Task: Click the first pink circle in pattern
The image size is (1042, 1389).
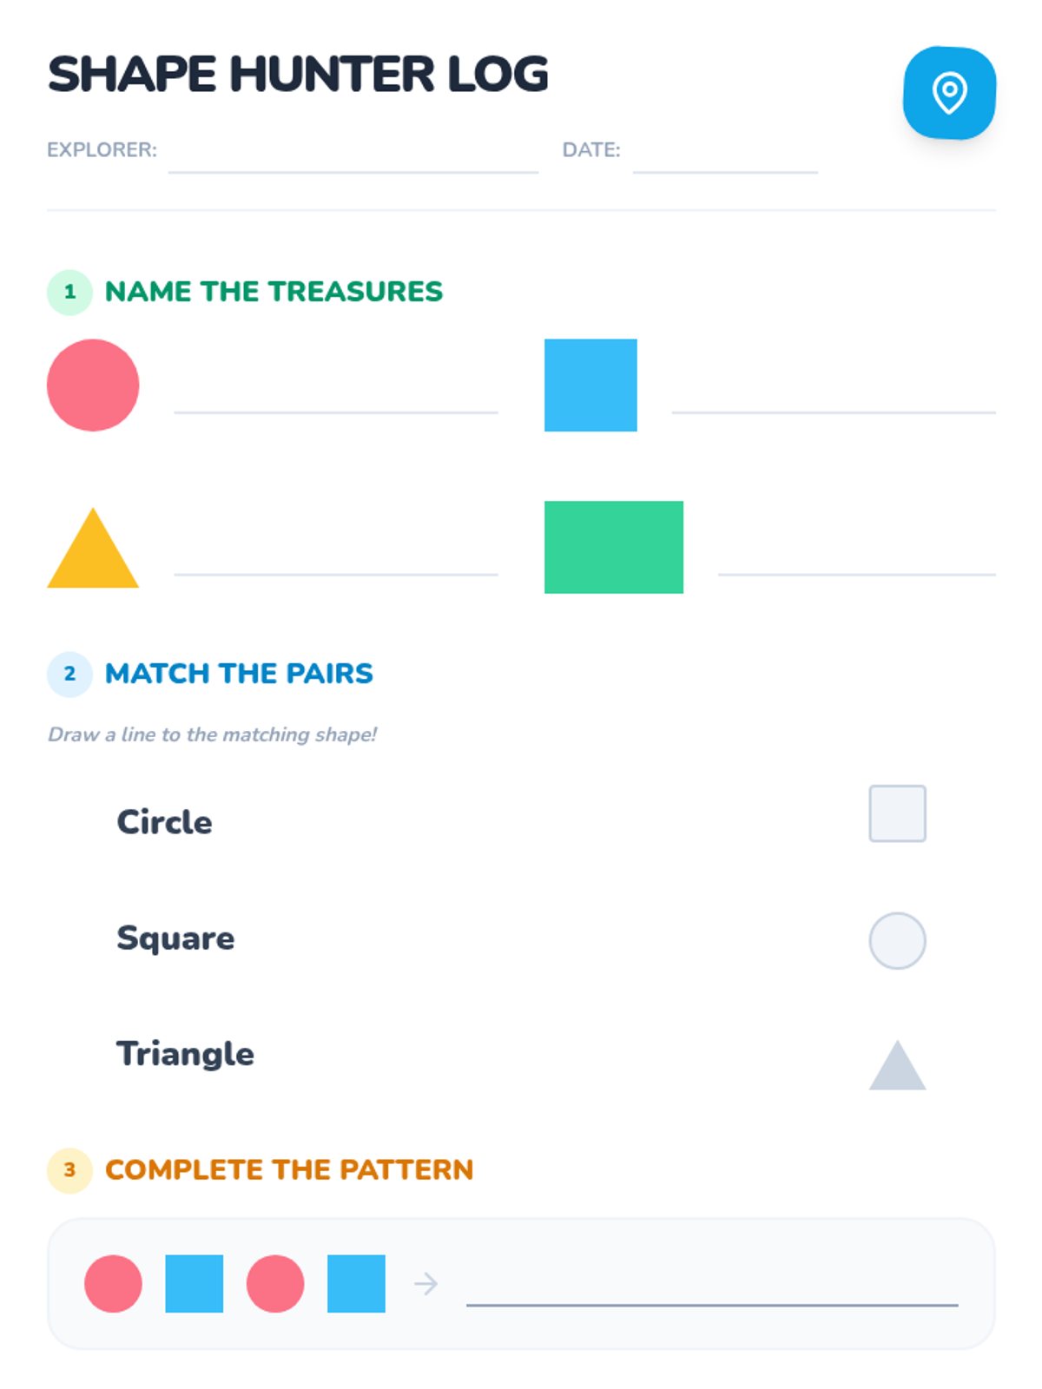Action: tap(113, 1283)
